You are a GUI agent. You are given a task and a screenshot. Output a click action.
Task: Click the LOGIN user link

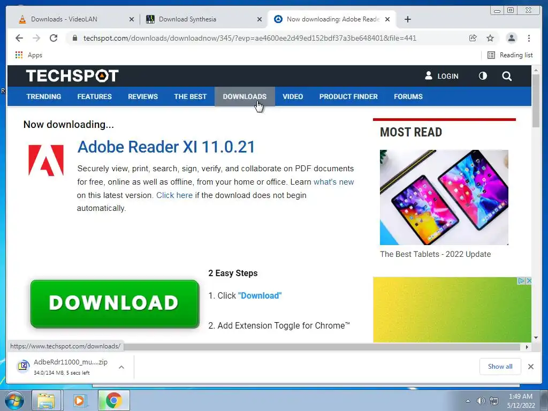point(442,76)
